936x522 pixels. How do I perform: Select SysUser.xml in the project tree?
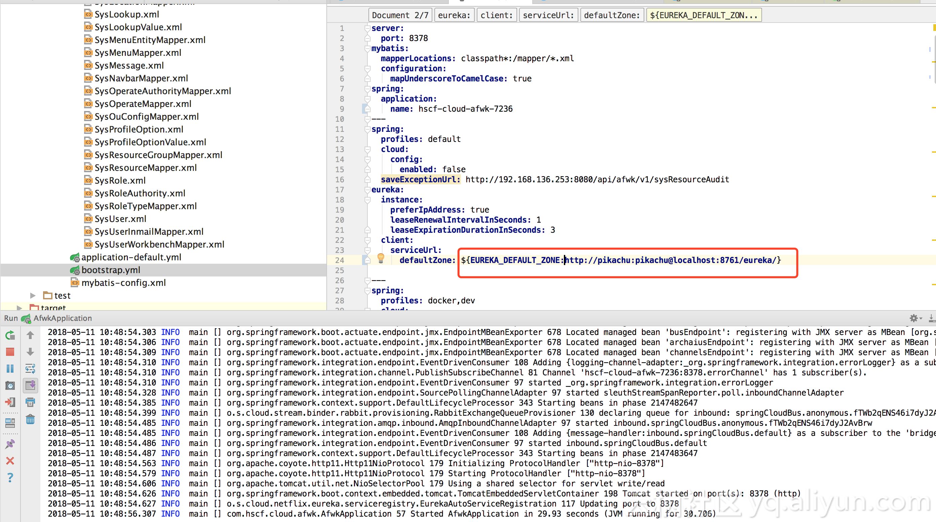coord(120,219)
